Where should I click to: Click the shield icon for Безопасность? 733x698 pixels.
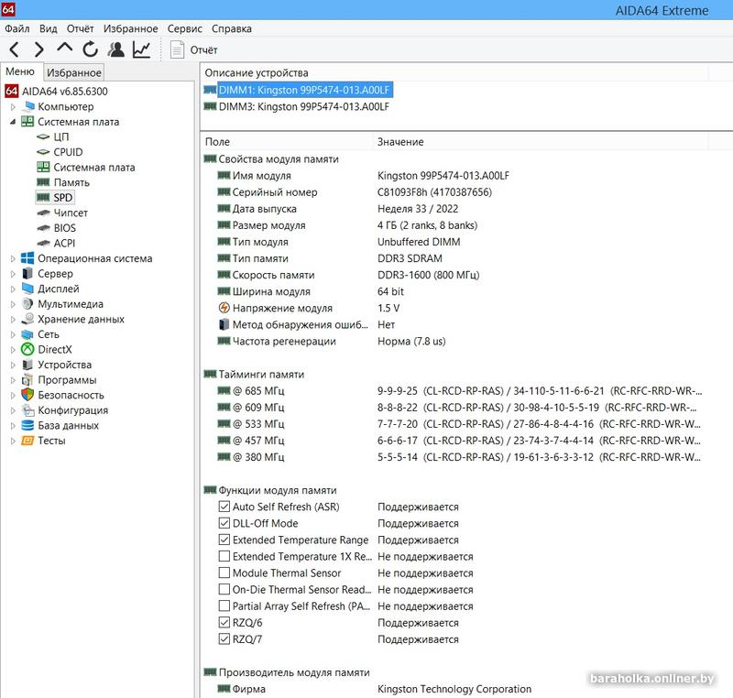(x=27, y=395)
